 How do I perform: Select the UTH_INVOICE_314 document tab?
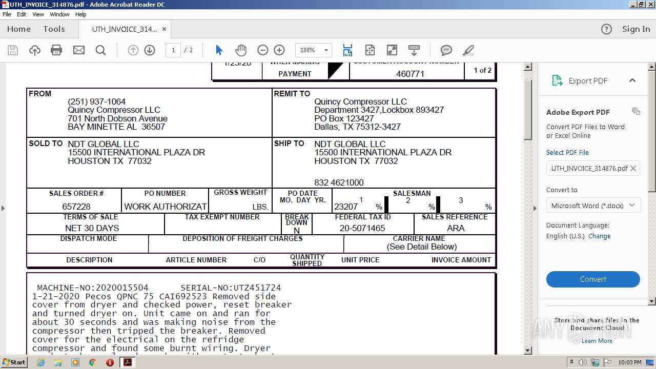[125, 29]
